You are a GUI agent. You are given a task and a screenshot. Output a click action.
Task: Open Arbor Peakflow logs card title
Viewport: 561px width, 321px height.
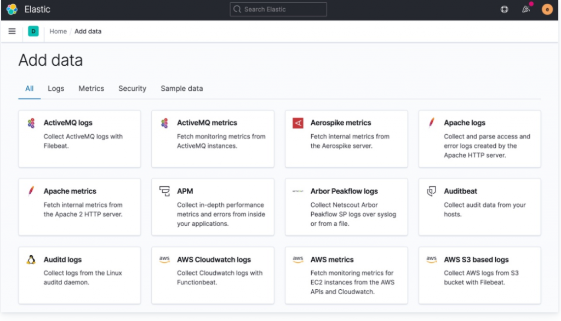coord(344,191)
